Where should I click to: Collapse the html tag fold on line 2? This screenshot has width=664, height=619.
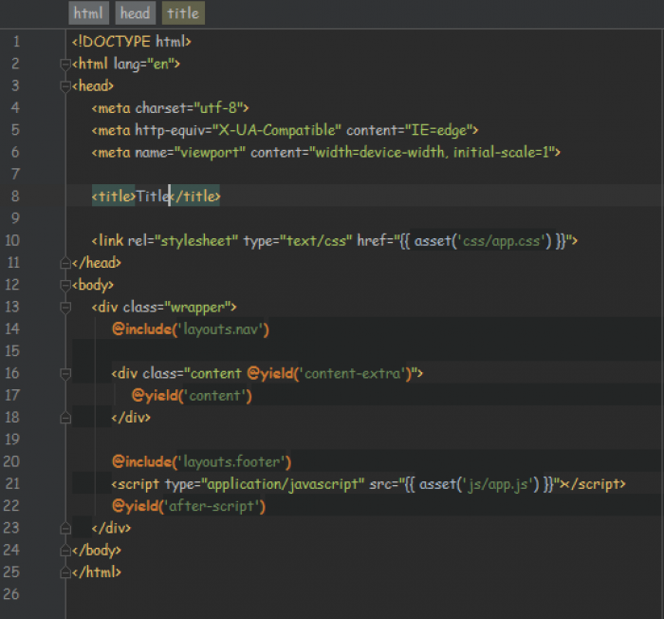point(65,65)
